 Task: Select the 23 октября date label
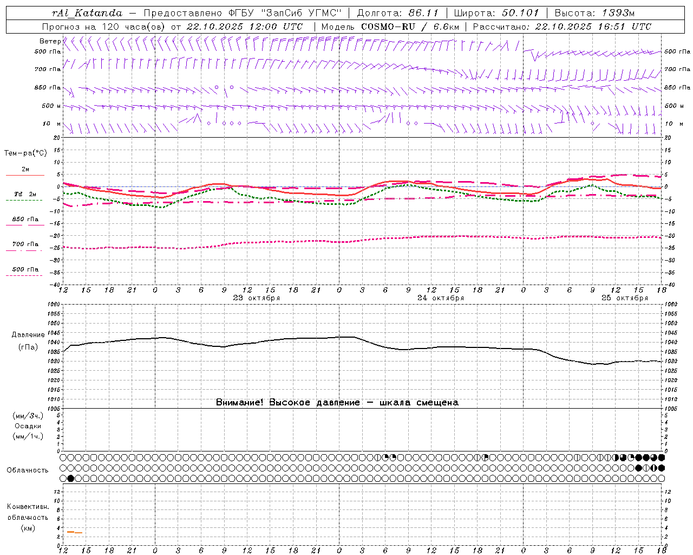point(257,298)
